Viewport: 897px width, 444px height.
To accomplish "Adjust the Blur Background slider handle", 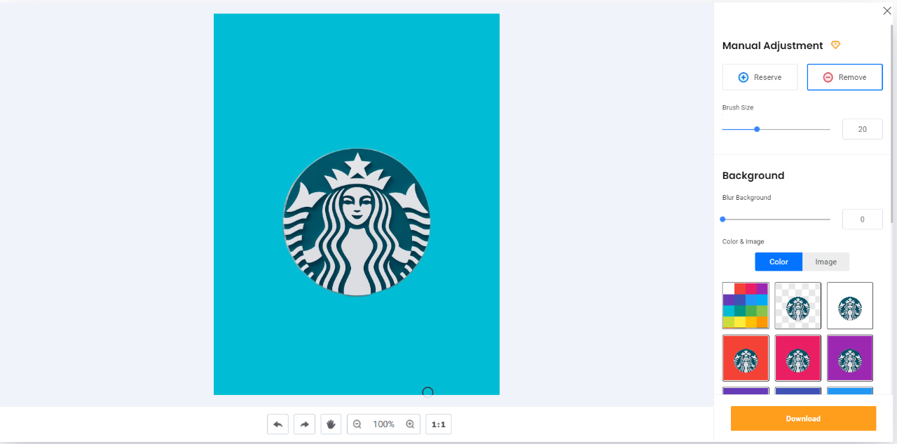I will (x=723, y=220).
